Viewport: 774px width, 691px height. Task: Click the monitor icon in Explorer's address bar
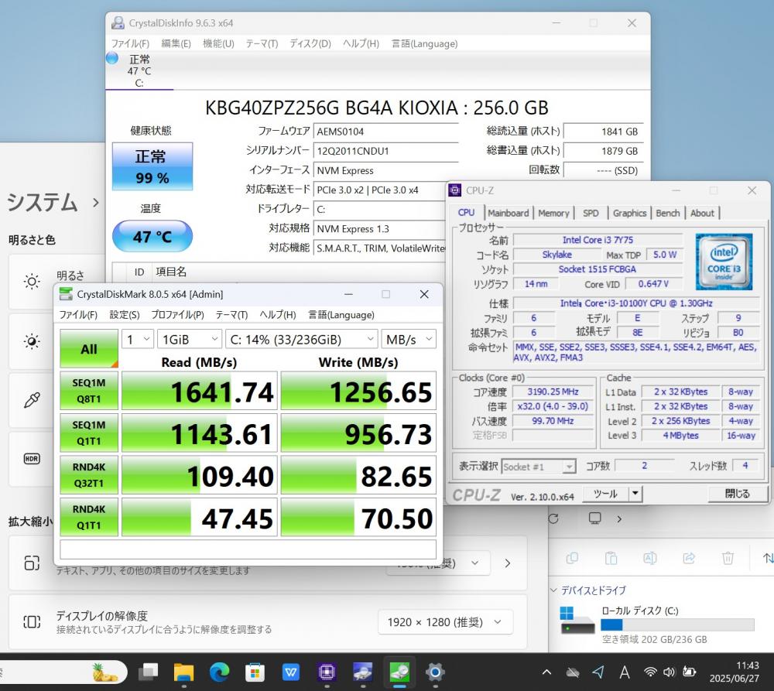coord(594,518)
